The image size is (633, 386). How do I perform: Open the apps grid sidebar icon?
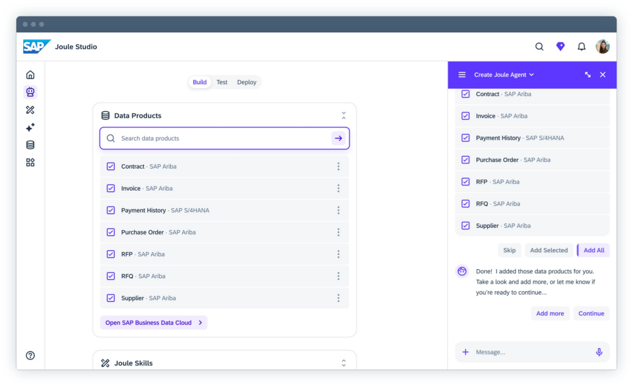(30, 163)
